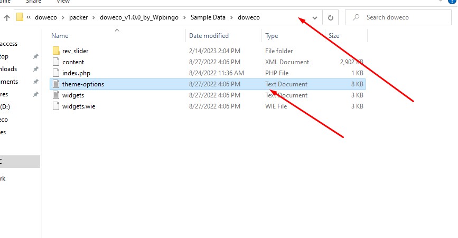The width and height of the screenshot is (458, 238).
Task: Expand the hidden breadcrumb path chevrons
Action: [x=29, y=17]
